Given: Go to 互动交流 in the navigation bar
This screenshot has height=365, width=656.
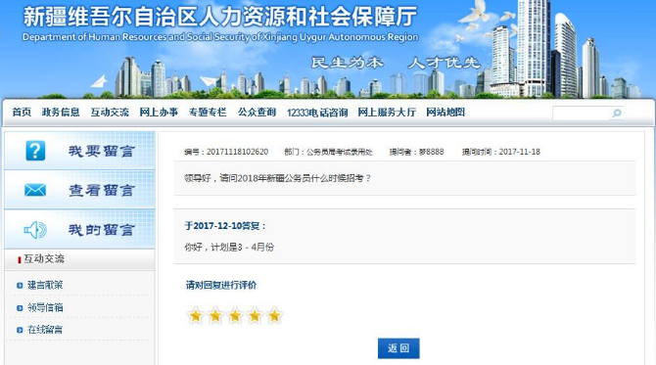Looking at the screenshot, I should 110,113.
